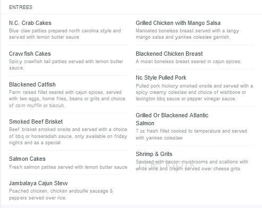Select the N.C. Crab Cakes item
The image size is (262, 208).
click(30, 23)
